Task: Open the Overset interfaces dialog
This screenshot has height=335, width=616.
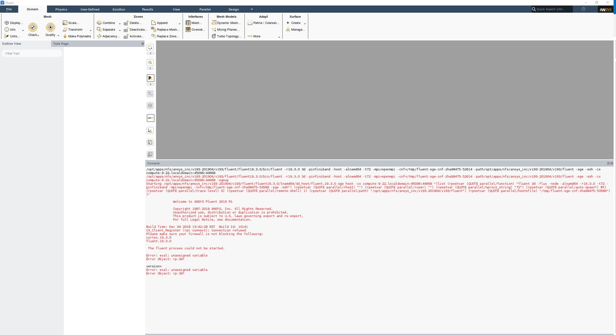Action: coord(196,29)
